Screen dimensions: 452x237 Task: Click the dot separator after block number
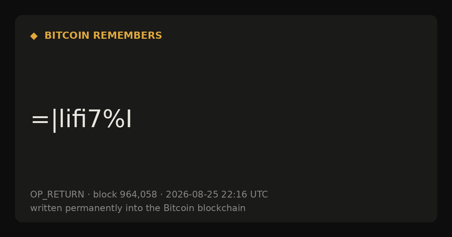click(162, 195)
